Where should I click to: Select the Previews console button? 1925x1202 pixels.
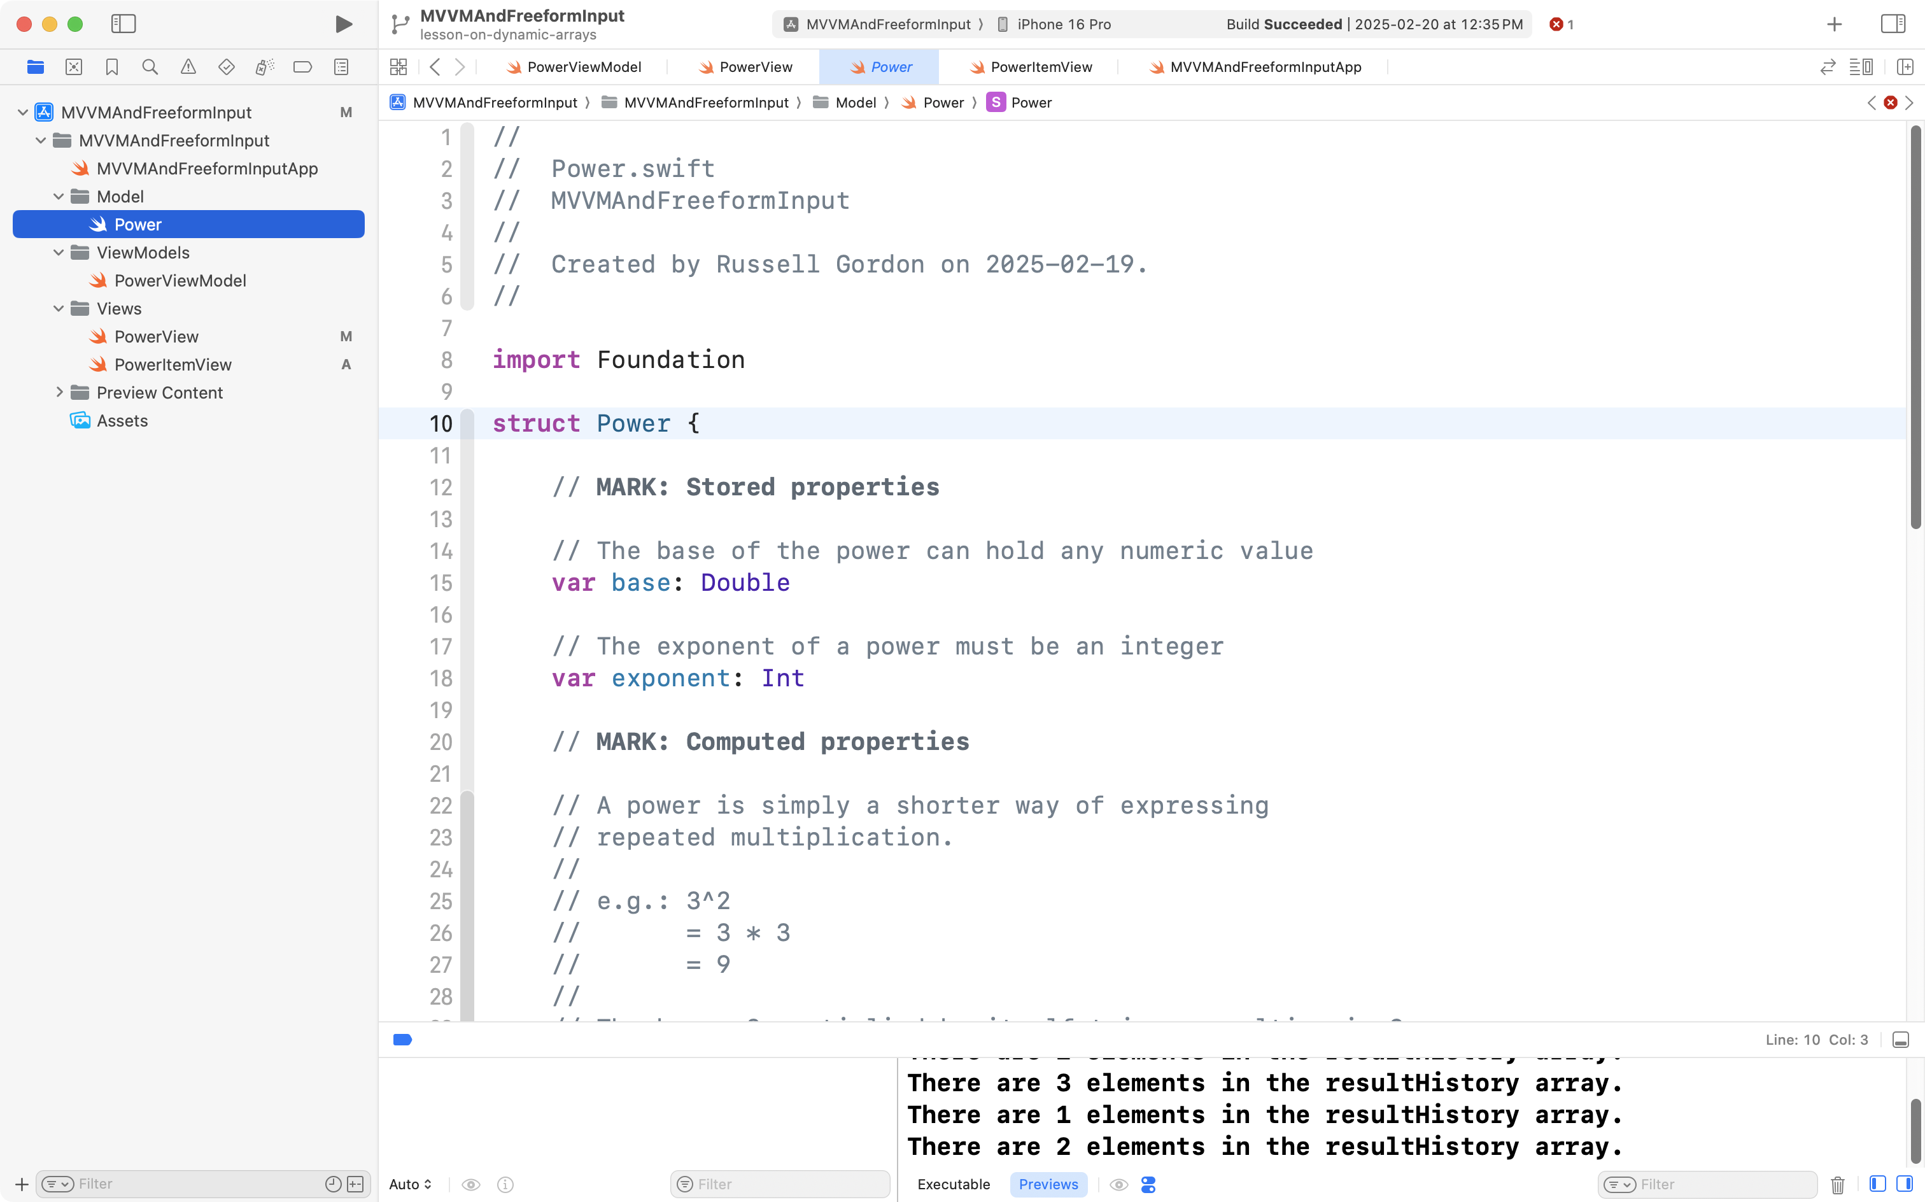1048,1185
